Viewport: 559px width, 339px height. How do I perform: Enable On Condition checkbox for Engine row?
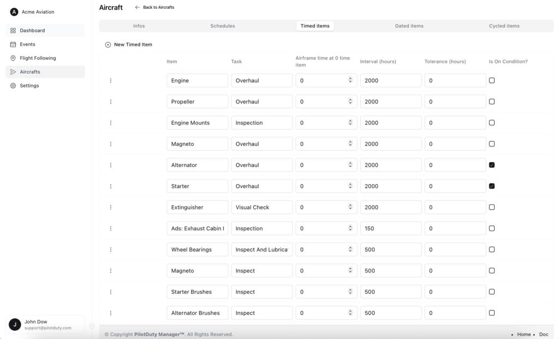[x=492, y=80]
